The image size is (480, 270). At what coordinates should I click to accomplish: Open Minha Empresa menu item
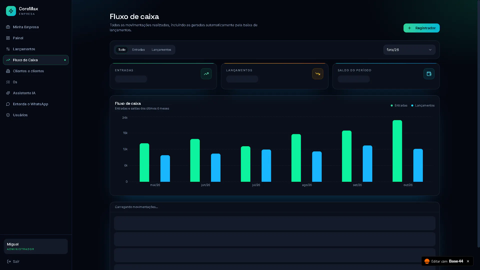click(36, 27)
